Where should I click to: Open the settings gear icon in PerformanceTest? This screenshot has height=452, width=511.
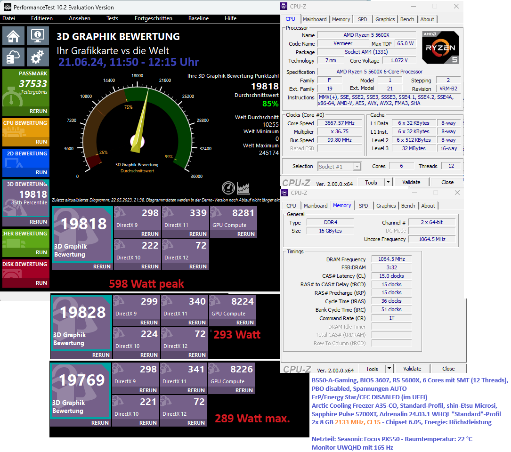tap(38, 57)
